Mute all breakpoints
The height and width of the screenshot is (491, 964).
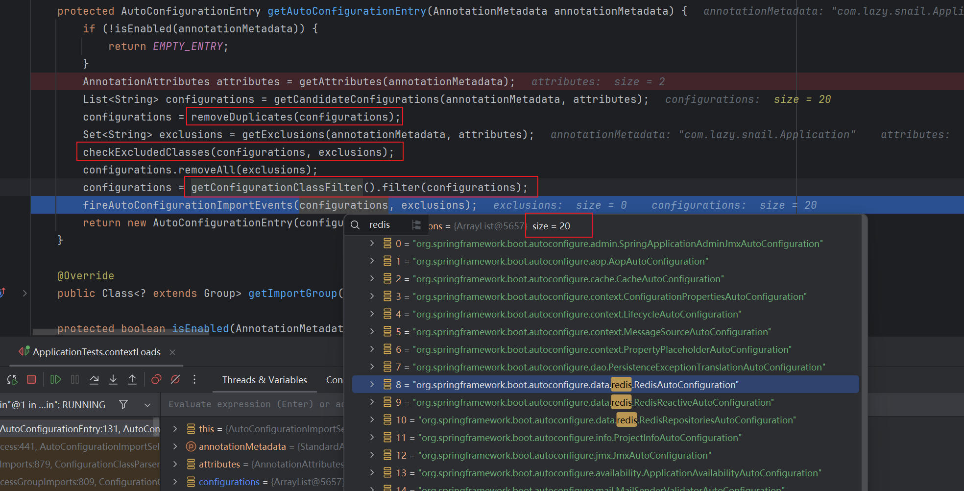175,379
